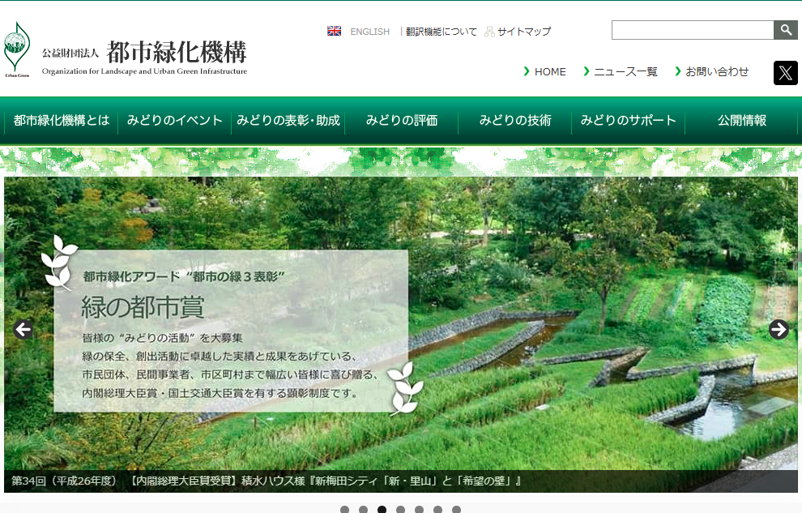The height and width of the screenshot is (513, 802).
Task: Open the 公開情報 menu item
Action: click(x=741, y=120)
